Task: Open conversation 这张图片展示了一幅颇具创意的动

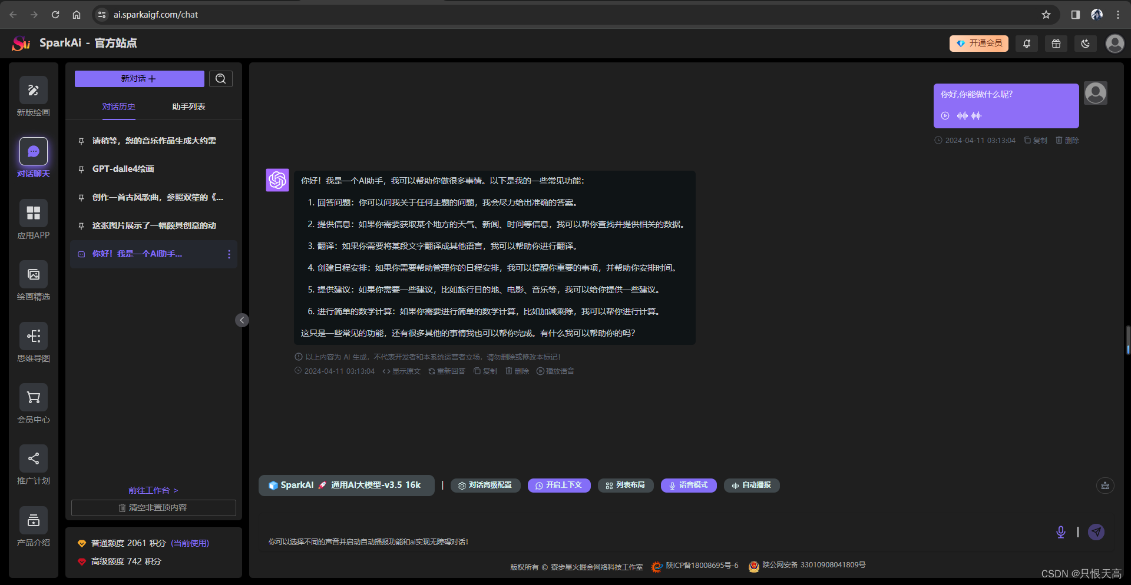Action: pyautogui.click(x=154, y=226)
